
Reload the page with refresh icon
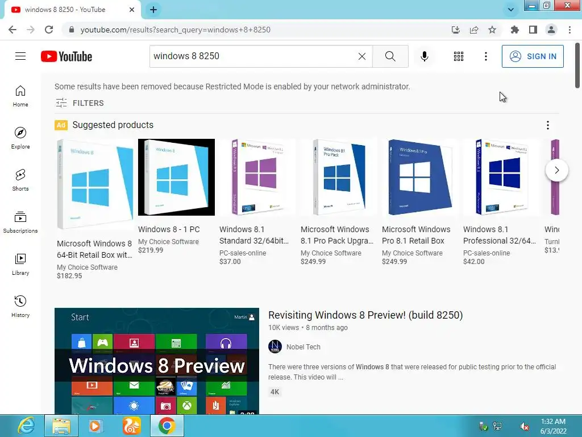[49, 30]
